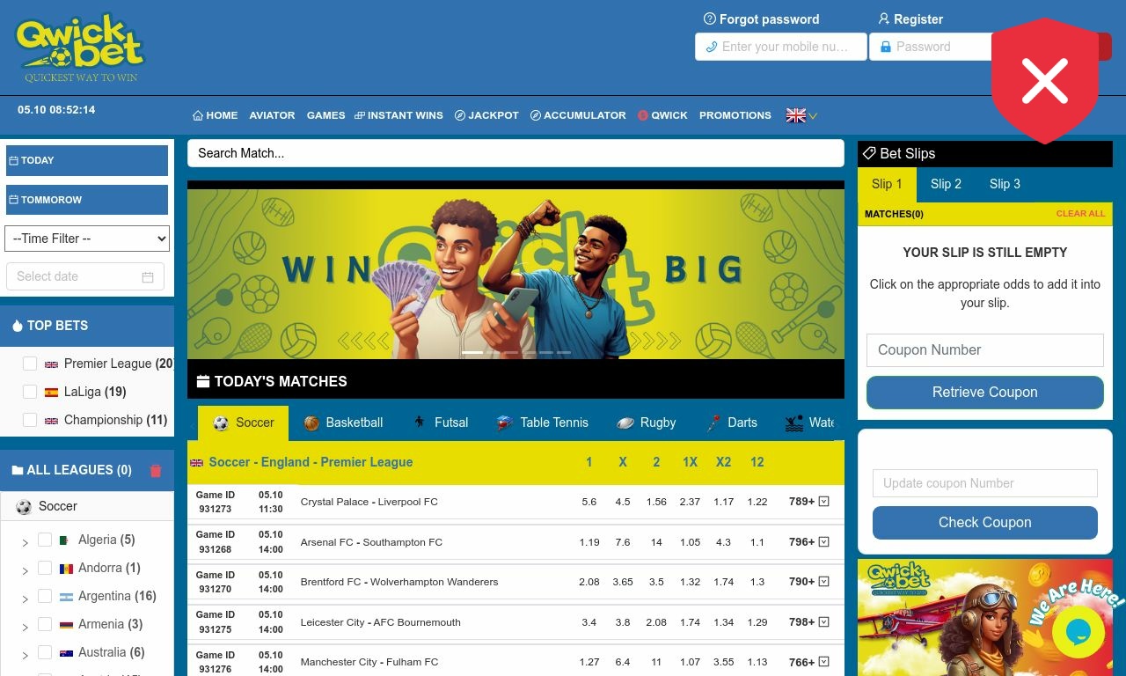Screen dimensions: 1126x676
Task: Click the trash icon next to All Leagues
Action: click(x=156, y=470)
